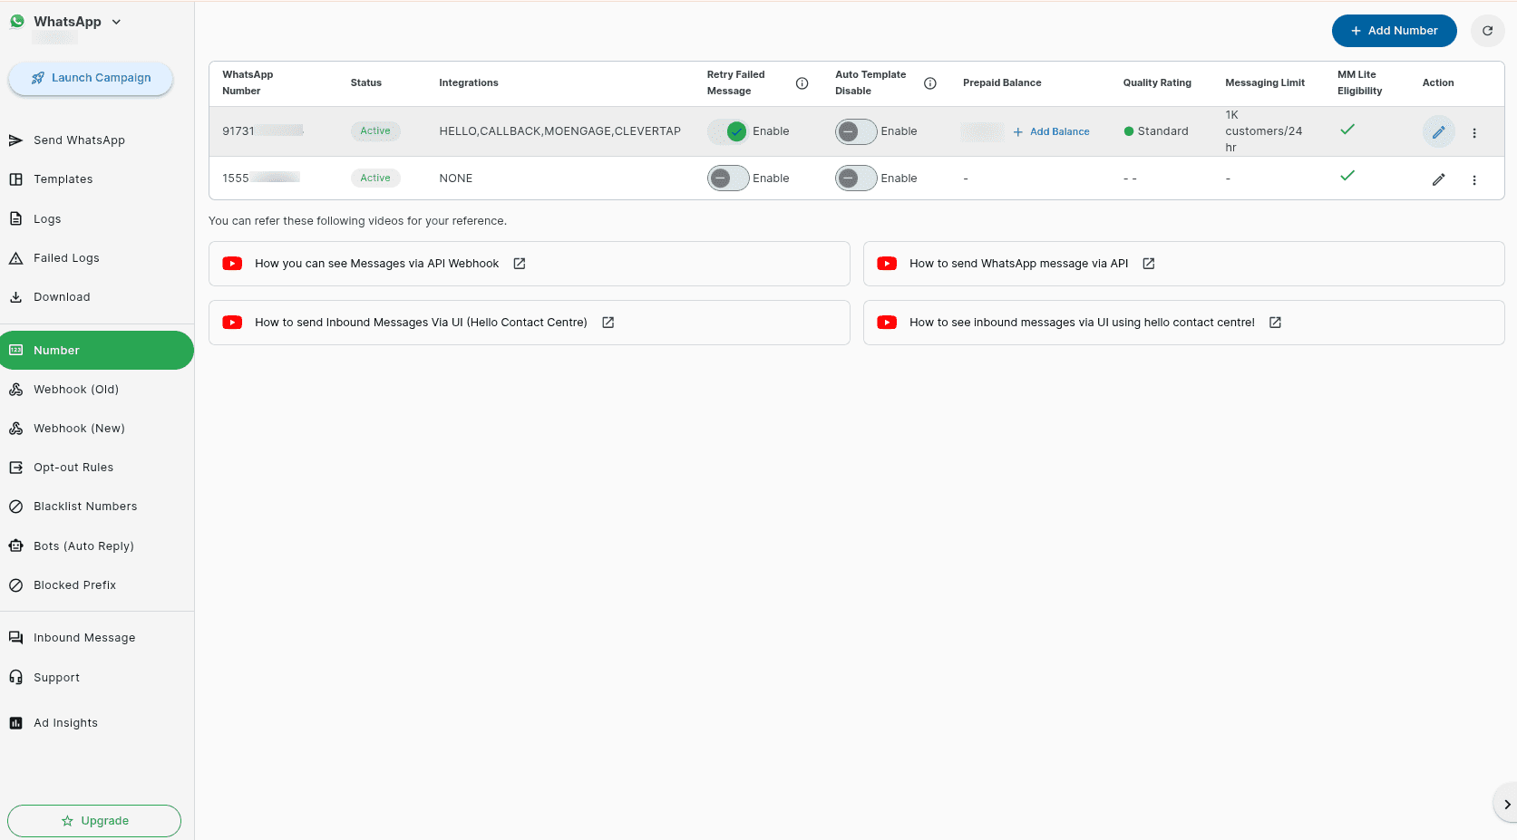
Task: Click external link icon for see inbound messages video
Action: (x=1275, y=323)
